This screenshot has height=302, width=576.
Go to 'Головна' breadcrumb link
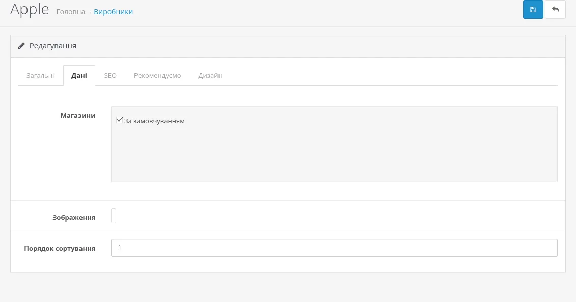click(70, 12)
